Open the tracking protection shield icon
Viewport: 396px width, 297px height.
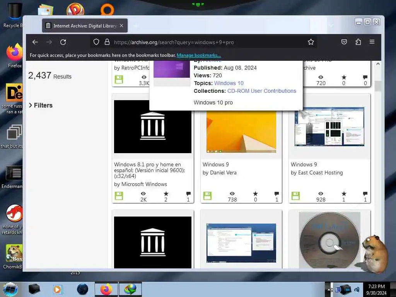(96, 42)
